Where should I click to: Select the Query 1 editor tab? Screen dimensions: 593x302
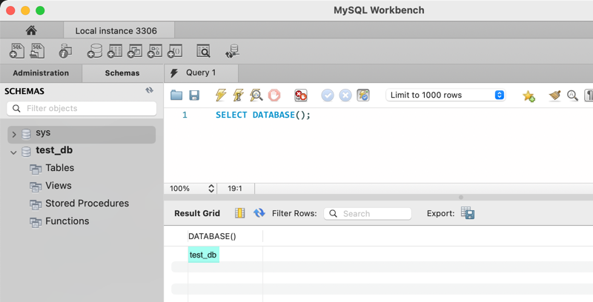[201, 73]
